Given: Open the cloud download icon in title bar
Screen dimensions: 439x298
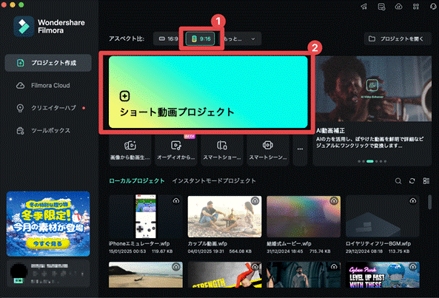Looking at the screenshot, I should [399, 7].
